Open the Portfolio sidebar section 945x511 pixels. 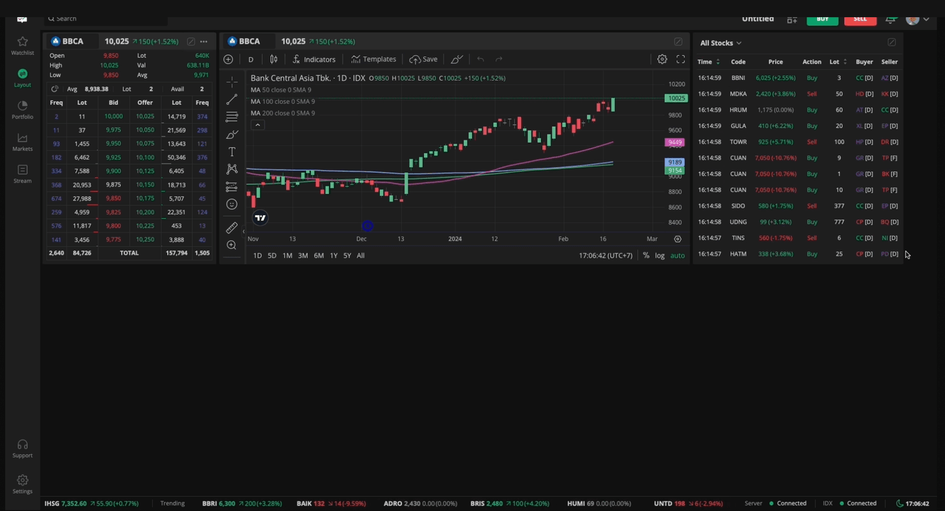pos(22,110)
